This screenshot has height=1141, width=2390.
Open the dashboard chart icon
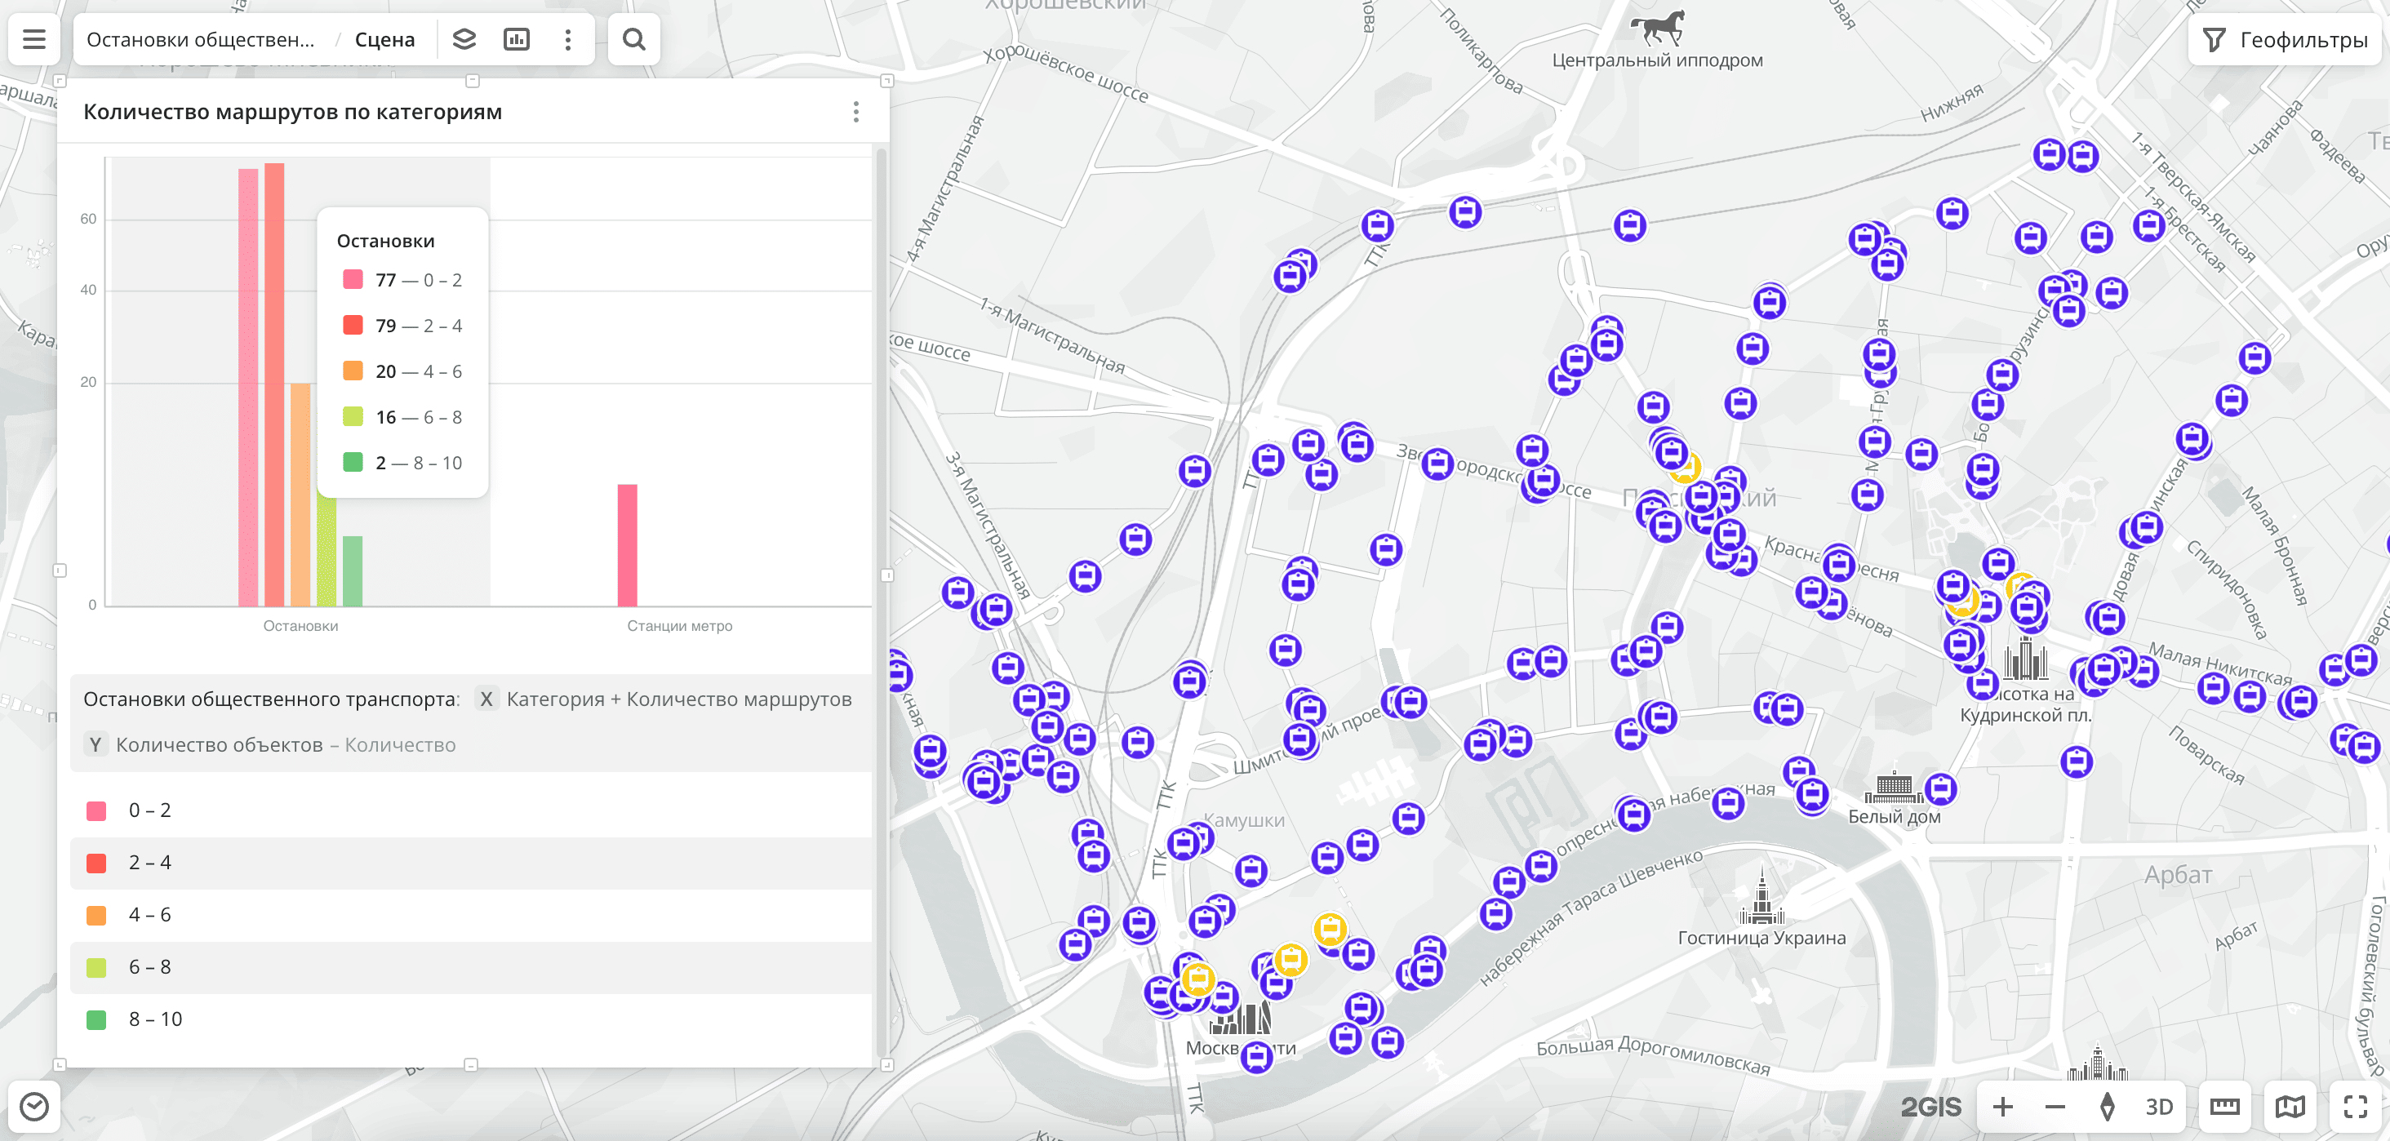tap(516, 39)
